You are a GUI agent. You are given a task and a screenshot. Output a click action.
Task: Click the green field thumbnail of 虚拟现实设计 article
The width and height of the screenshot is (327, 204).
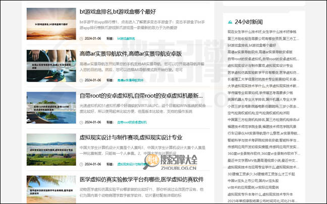[x=51, y=150]
